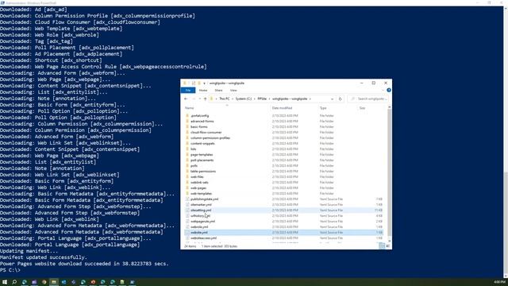Switch to the details view layout icon
The width and height of the screenshot is (508, 286).
[382, 246]
